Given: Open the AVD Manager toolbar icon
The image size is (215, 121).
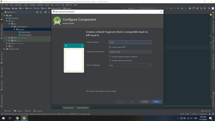Looking at the screenshot, I should pos(201,8).
